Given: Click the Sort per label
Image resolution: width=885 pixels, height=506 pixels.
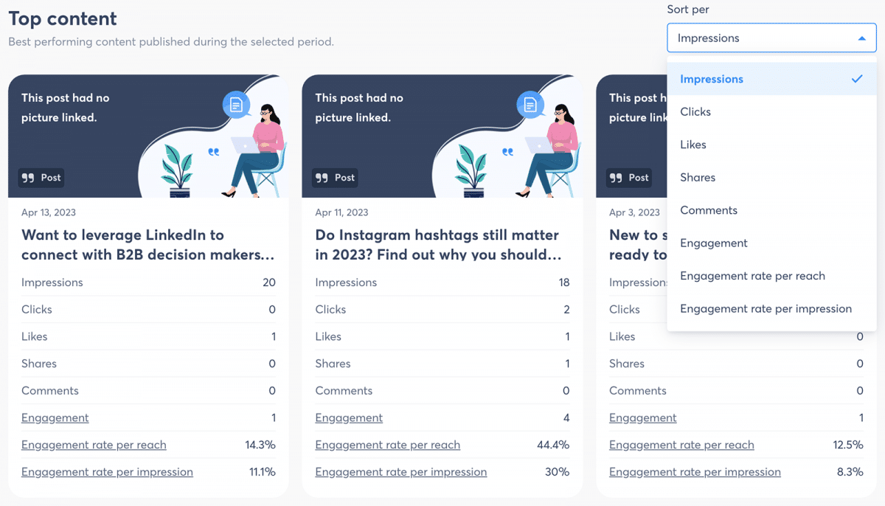Looking at the screenshot, I should [x=688, y=10].
